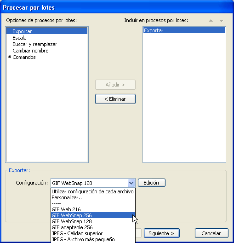234x243 pixels.
Task: Select Buscar y reemplazar option
Action: [x=35, y=44]
